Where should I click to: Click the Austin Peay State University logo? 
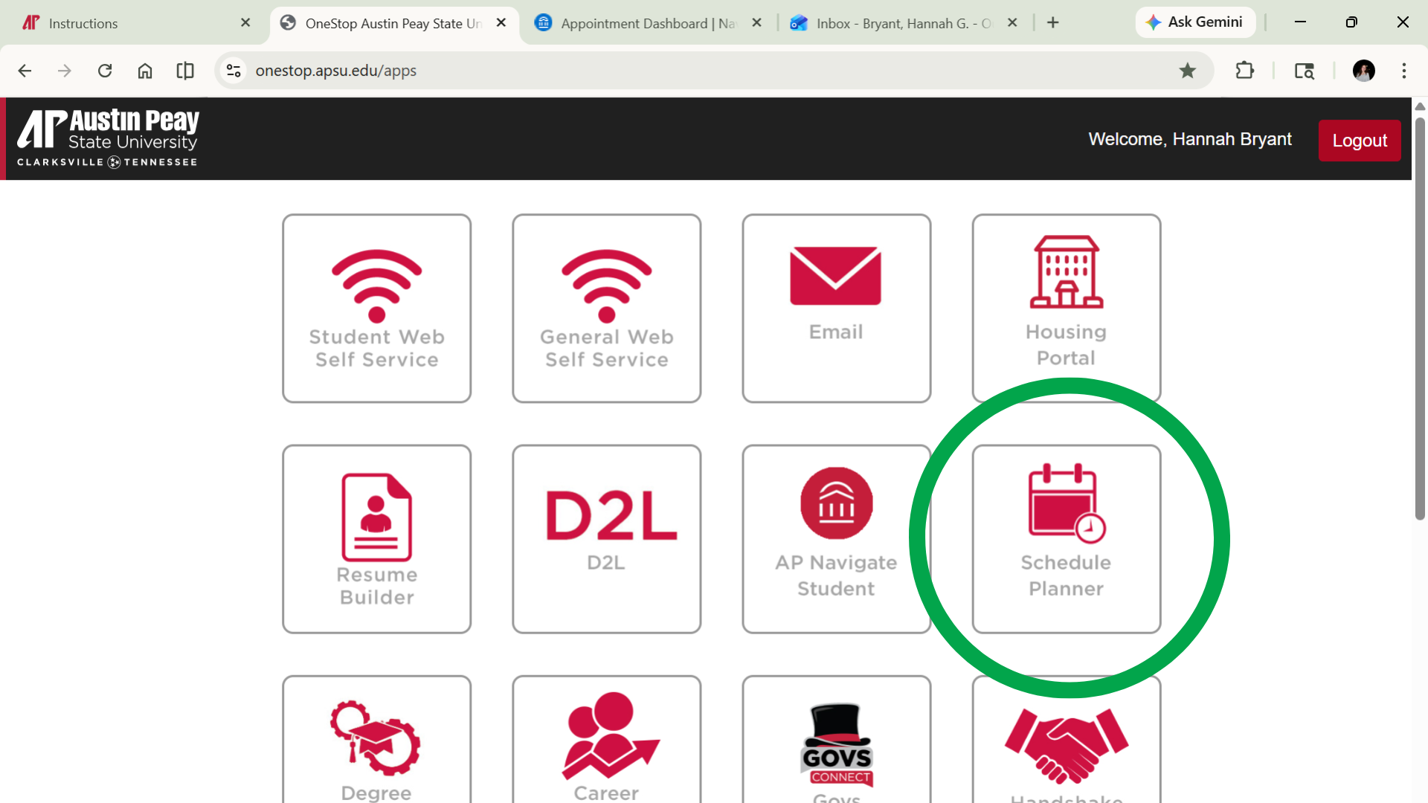pos(106,138)
